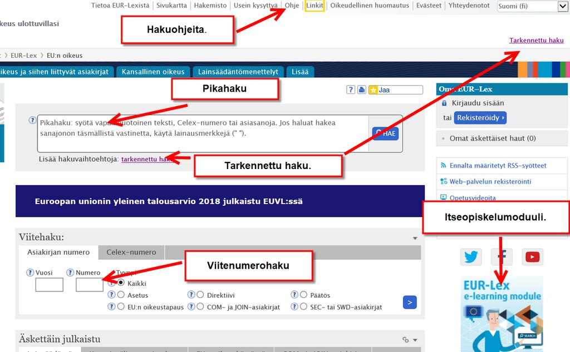Open Web-palvelun rekisteröinti link

490,182
